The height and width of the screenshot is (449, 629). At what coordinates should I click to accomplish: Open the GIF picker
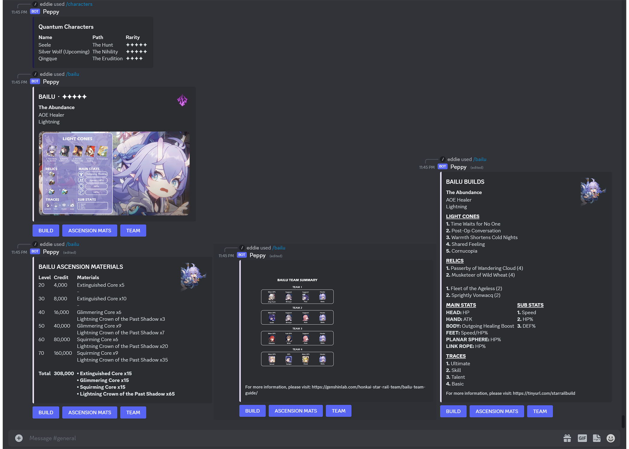click(582, 438)
